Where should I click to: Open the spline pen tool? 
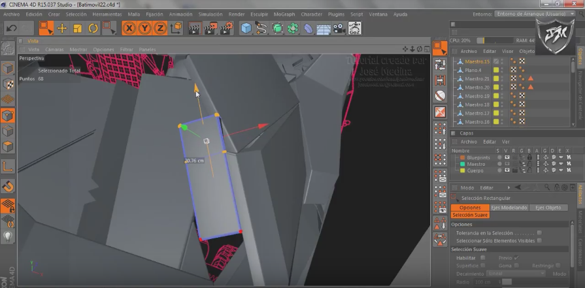261,28
